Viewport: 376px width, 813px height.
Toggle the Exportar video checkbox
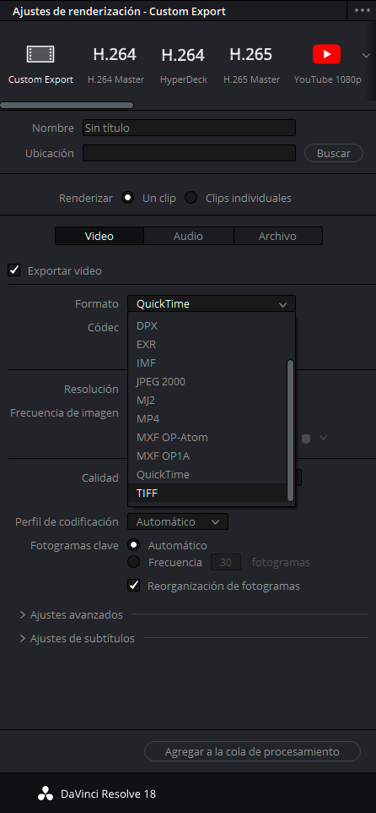(14, 270)
